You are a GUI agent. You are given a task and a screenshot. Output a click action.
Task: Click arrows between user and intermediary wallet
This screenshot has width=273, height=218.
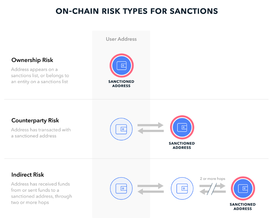(x=152, y=189)
